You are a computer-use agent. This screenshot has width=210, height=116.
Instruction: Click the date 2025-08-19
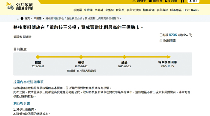pyautogui.click(x=38, y=66)
